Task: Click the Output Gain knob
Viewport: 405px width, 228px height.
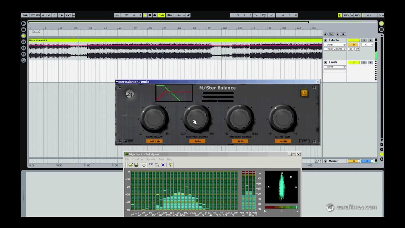Action: tap(283, 118)
